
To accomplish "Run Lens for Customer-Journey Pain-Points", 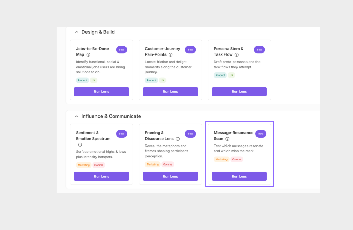I will (x=170, y=92).
